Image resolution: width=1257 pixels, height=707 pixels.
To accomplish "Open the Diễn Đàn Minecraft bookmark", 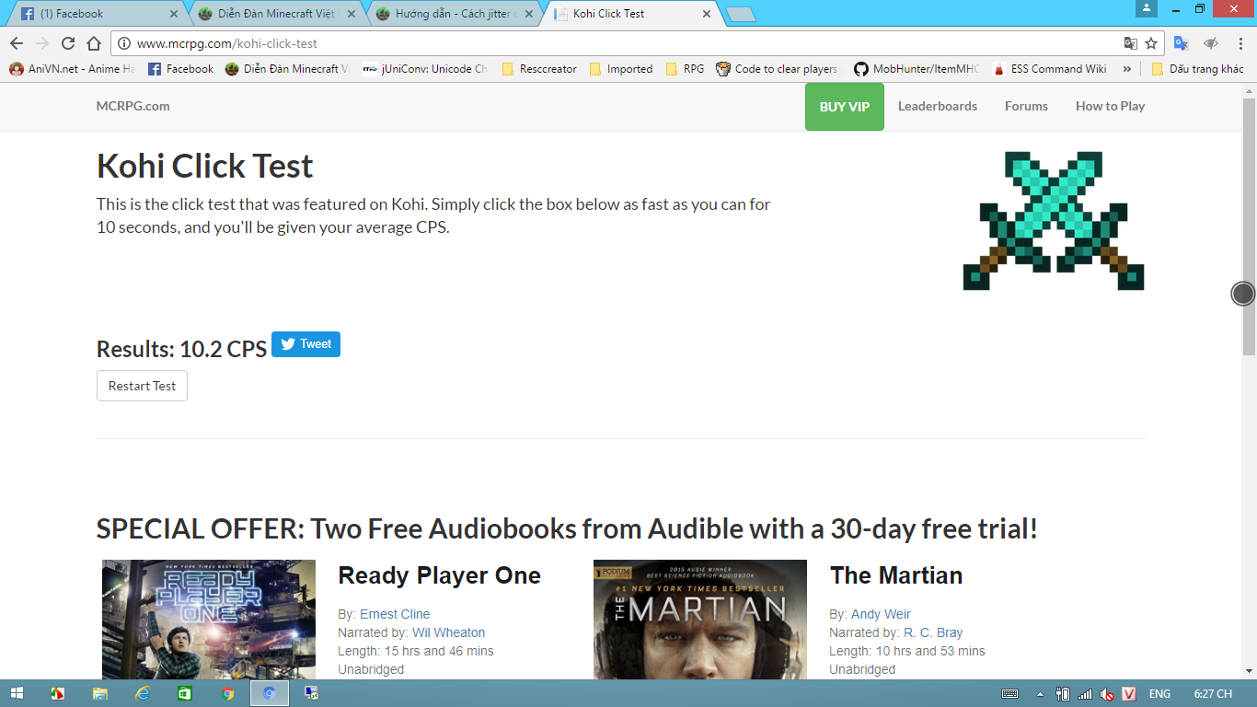I will pyautogui.click(x=288, y=69).
